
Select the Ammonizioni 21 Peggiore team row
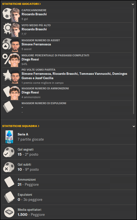pyautogui.click(x=68, y=182)
